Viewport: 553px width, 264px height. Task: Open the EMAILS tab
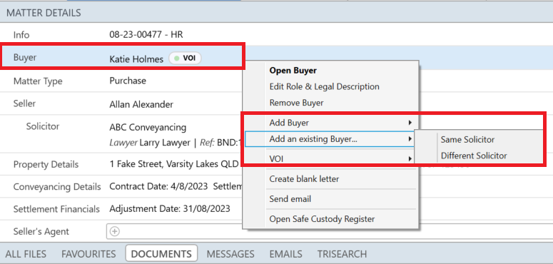click(x=285, y=254)
